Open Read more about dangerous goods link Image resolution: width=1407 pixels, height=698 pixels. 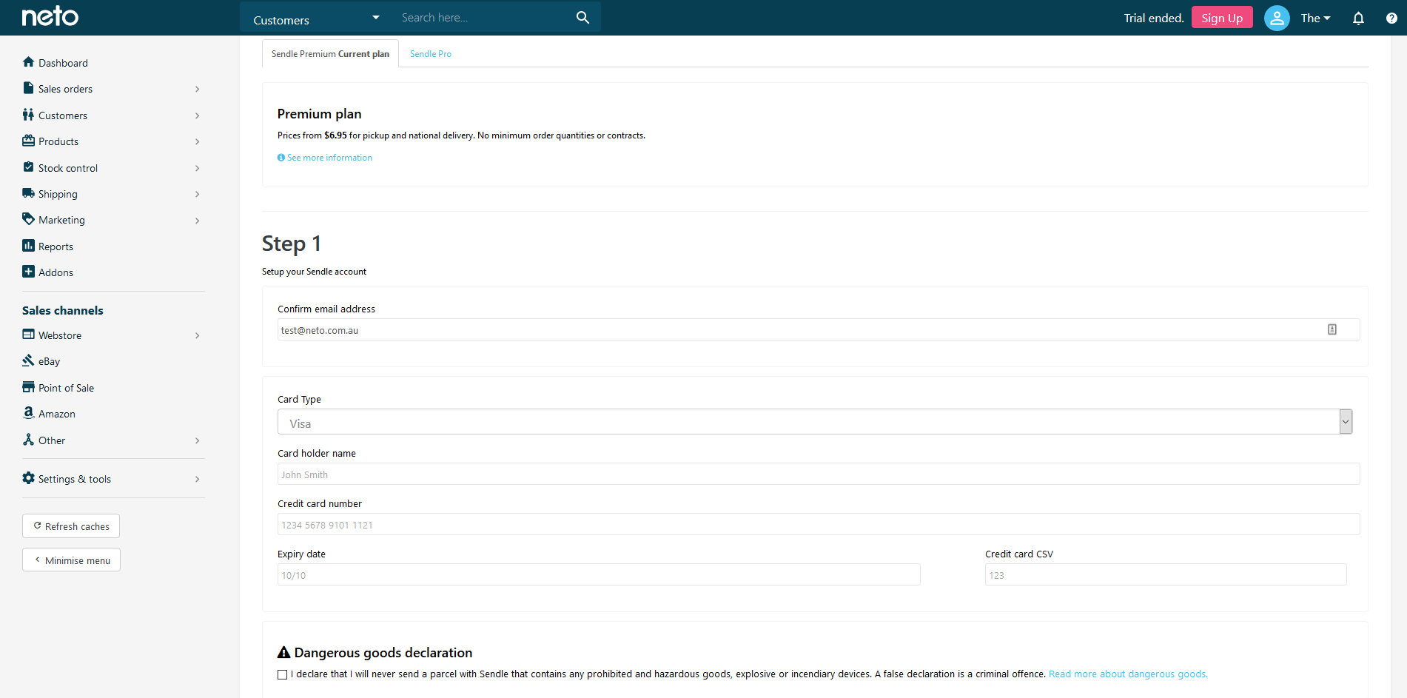[1128, 674]
